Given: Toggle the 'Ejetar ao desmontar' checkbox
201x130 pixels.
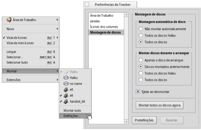Looking at the screenshot, I should (138, 92).
